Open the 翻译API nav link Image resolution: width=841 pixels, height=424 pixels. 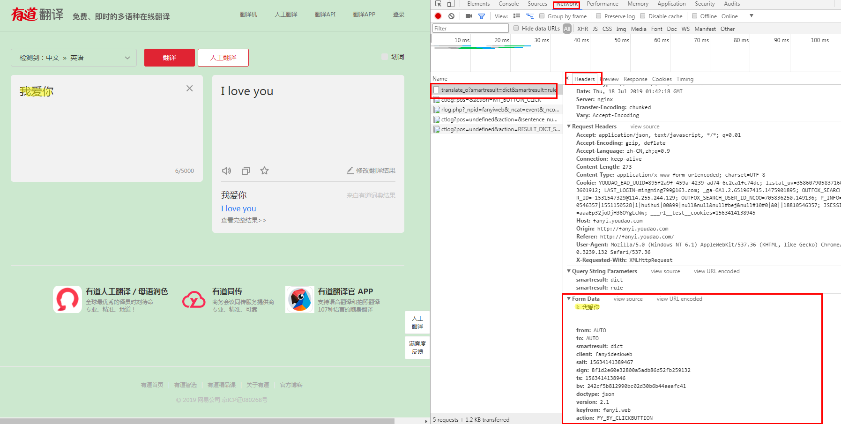[325, 15]
